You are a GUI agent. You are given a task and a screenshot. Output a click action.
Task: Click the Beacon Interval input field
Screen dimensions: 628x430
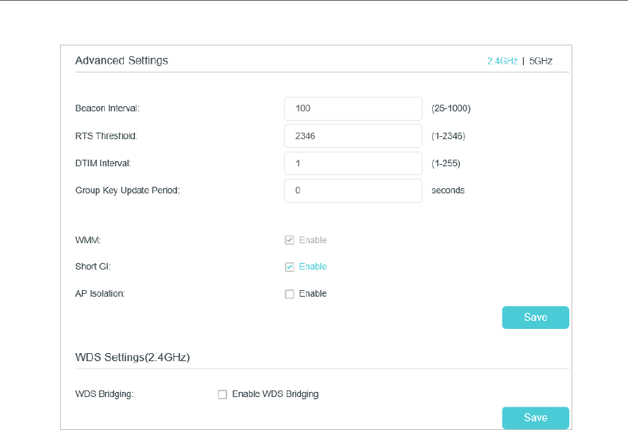(353, 108)
